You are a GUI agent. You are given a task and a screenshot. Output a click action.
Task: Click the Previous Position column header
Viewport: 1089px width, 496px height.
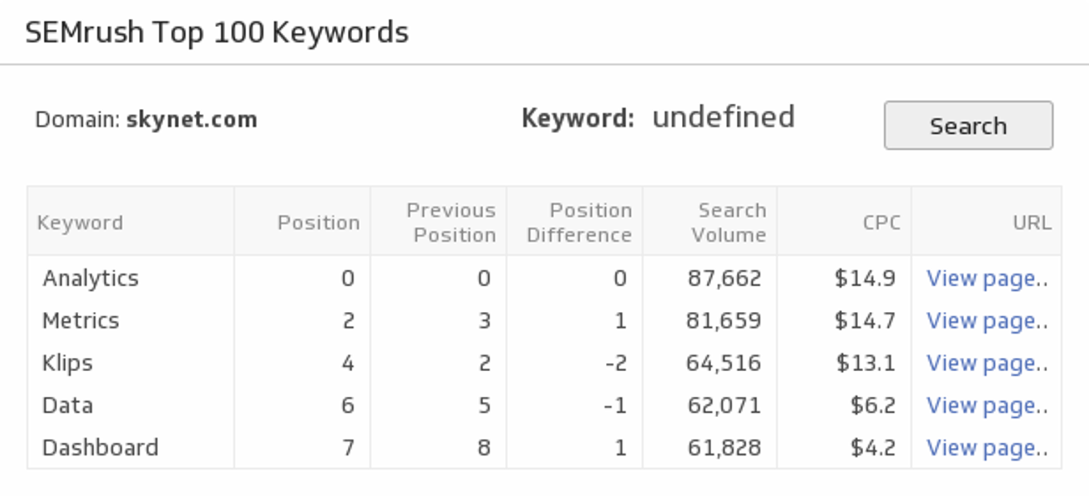tap(451, 223)
